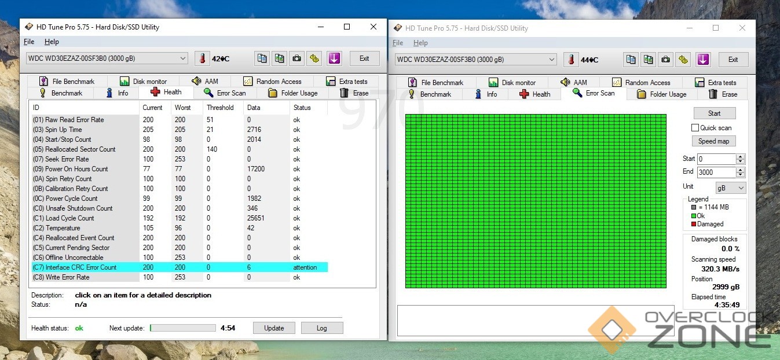
Task: Switch to Folder Usage tab in left window
Action: pyautogui.click(x=293, y=93)
